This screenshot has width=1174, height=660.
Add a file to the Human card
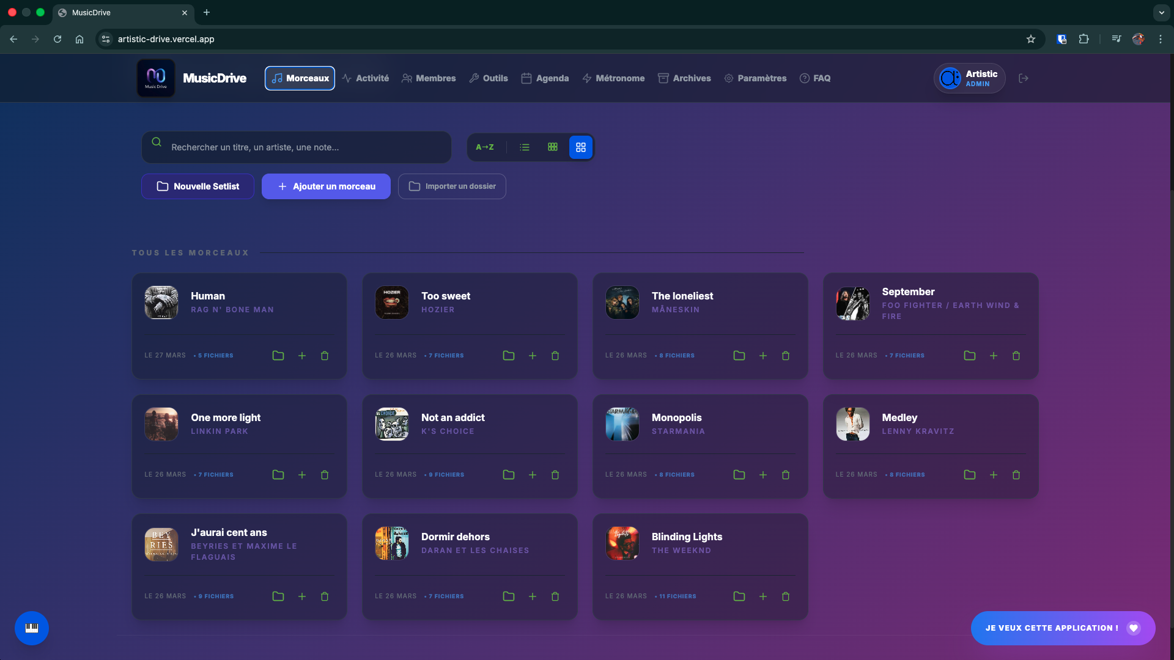(302, 356)
